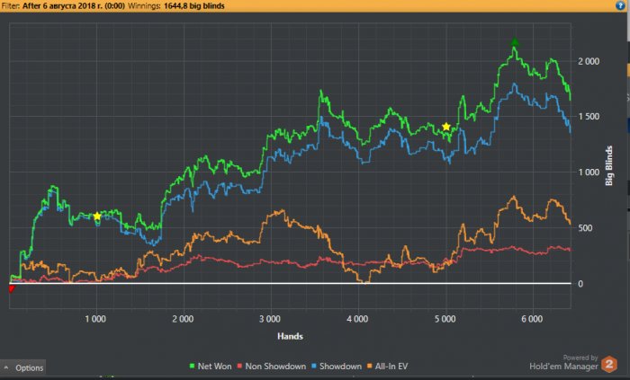Click the red Non Showdown color swatch

click(x=240, y=366)
